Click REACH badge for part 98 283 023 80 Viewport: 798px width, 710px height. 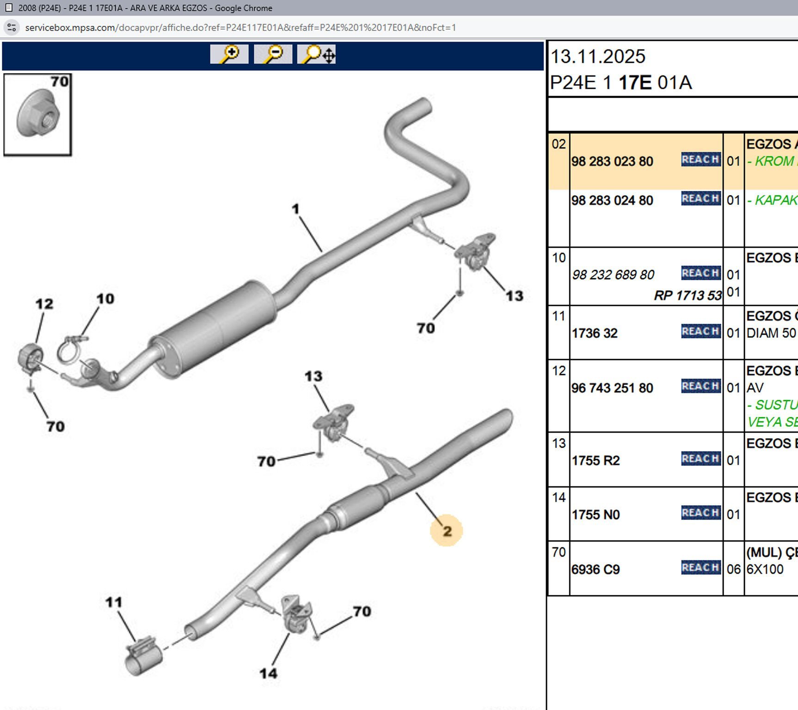[x=700, y=159]
